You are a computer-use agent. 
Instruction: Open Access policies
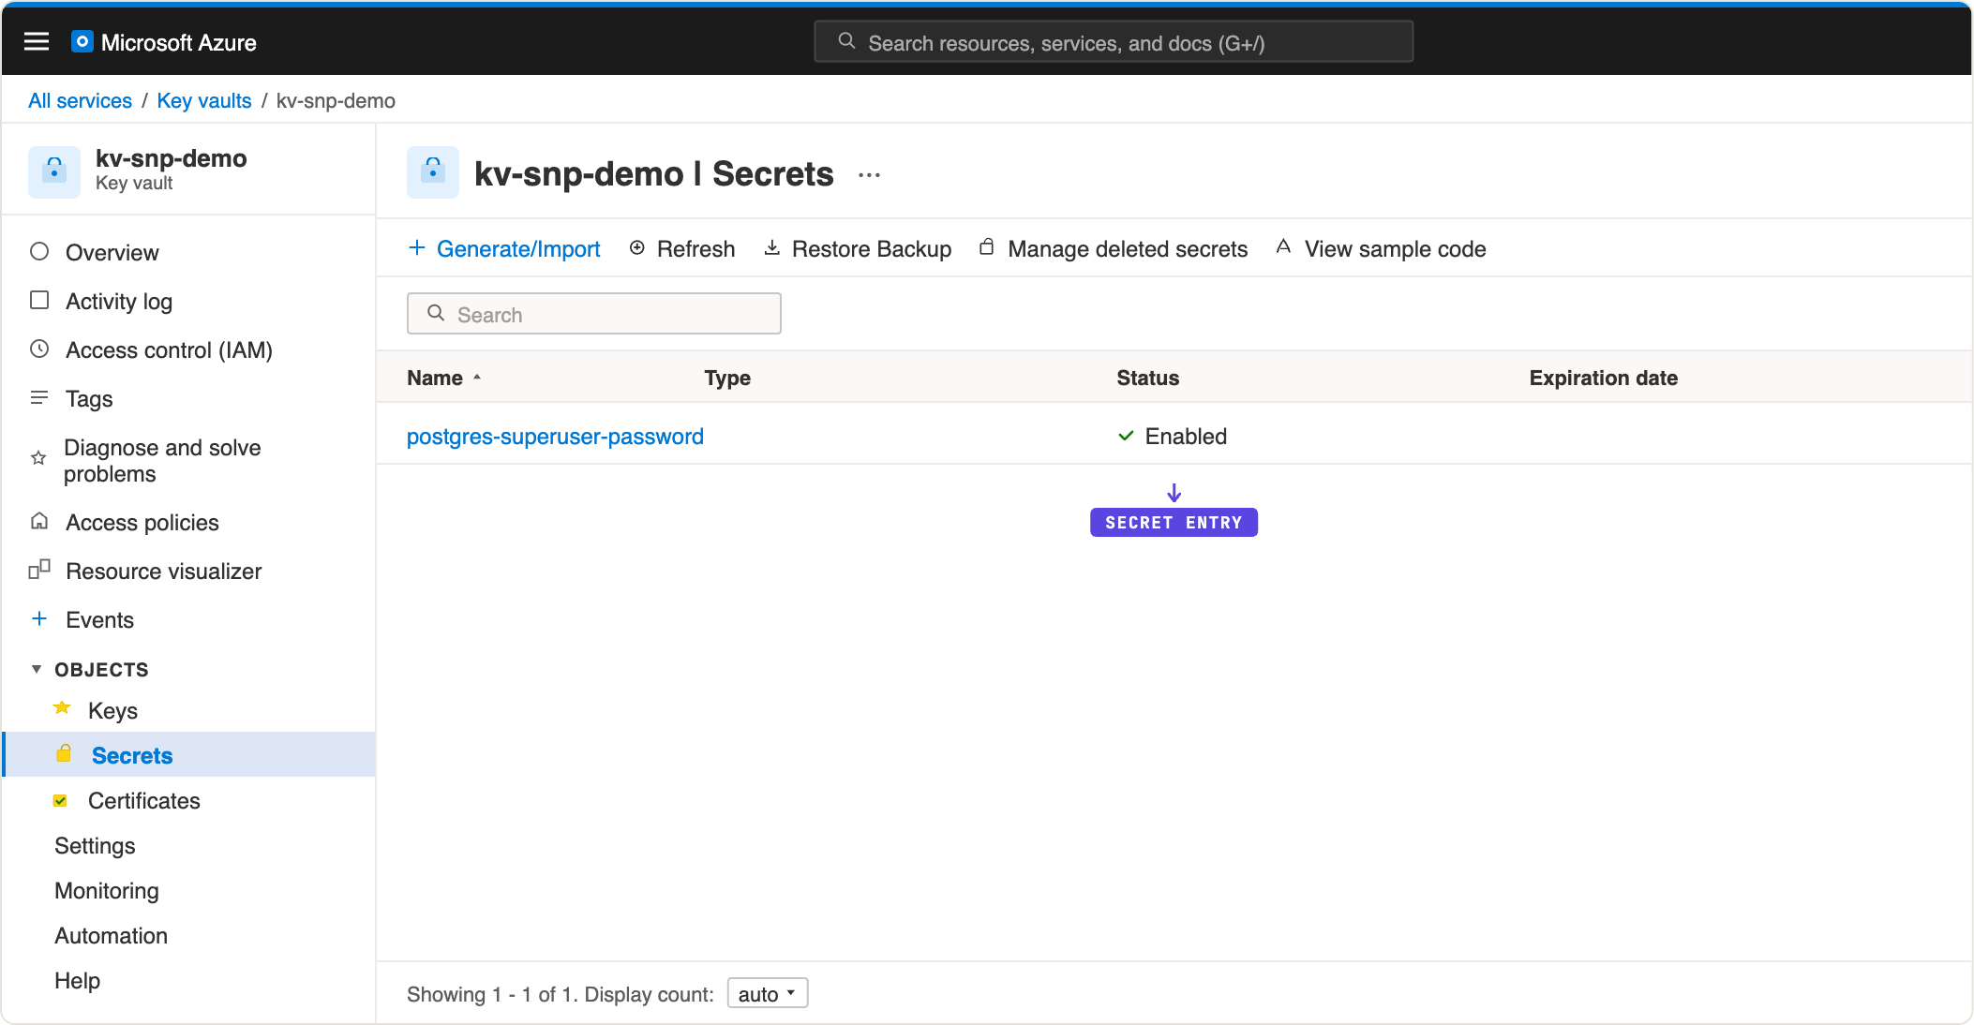142,522
